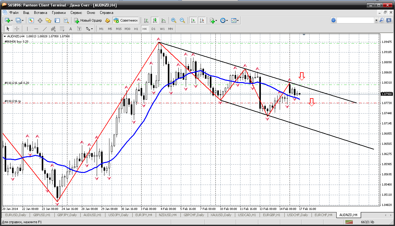The height and width of the screenshot is (226, 395).
Task: Pick the Fibonacci retracement tool
Action: [62, 29]
